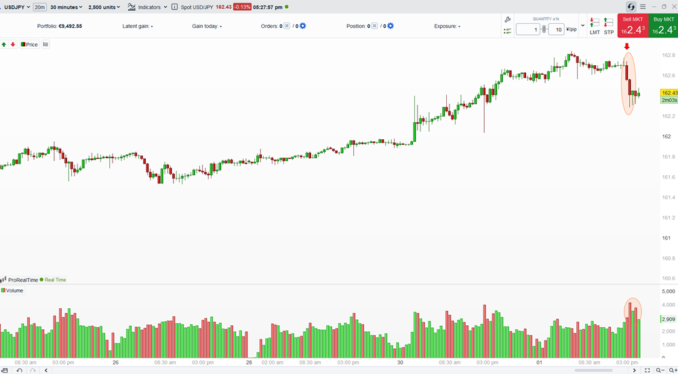The width and height of the screenshot is (678, 374).
Task: Click the Real Time status indicator
Action: click(53, 280)
